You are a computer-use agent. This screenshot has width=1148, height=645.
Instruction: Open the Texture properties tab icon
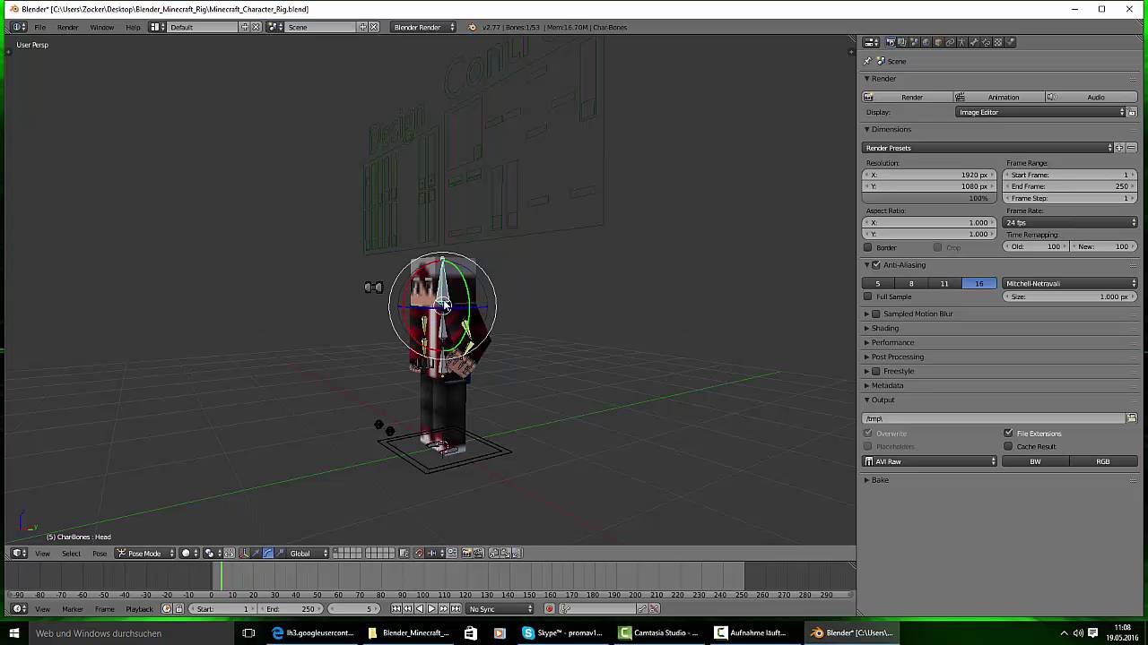(996, 42)
